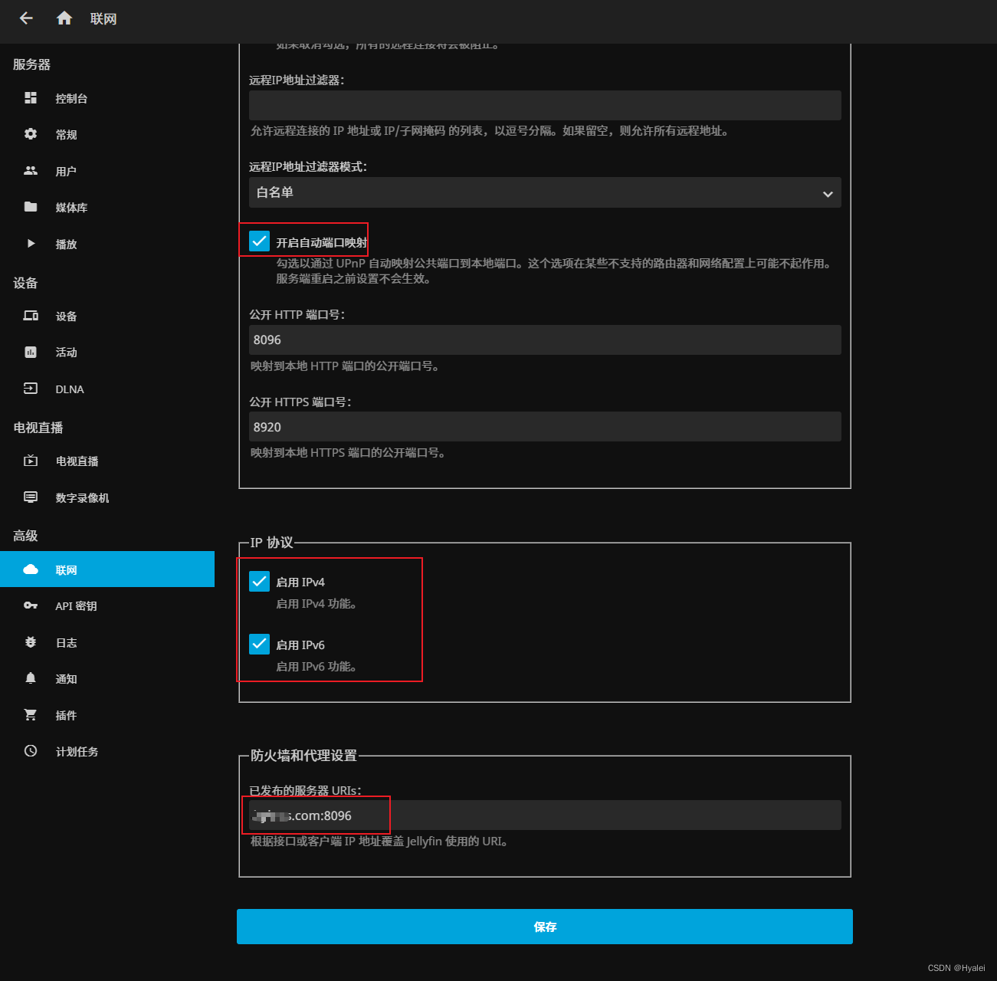This screenshot has width=997, height=981.
Task: Open 媒体库 menu item
Action: tap(107, 207)
